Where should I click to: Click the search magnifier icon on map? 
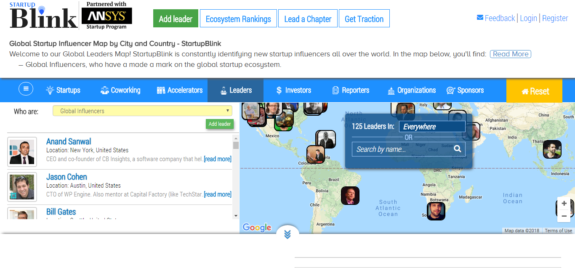click(x=458, y=149)
